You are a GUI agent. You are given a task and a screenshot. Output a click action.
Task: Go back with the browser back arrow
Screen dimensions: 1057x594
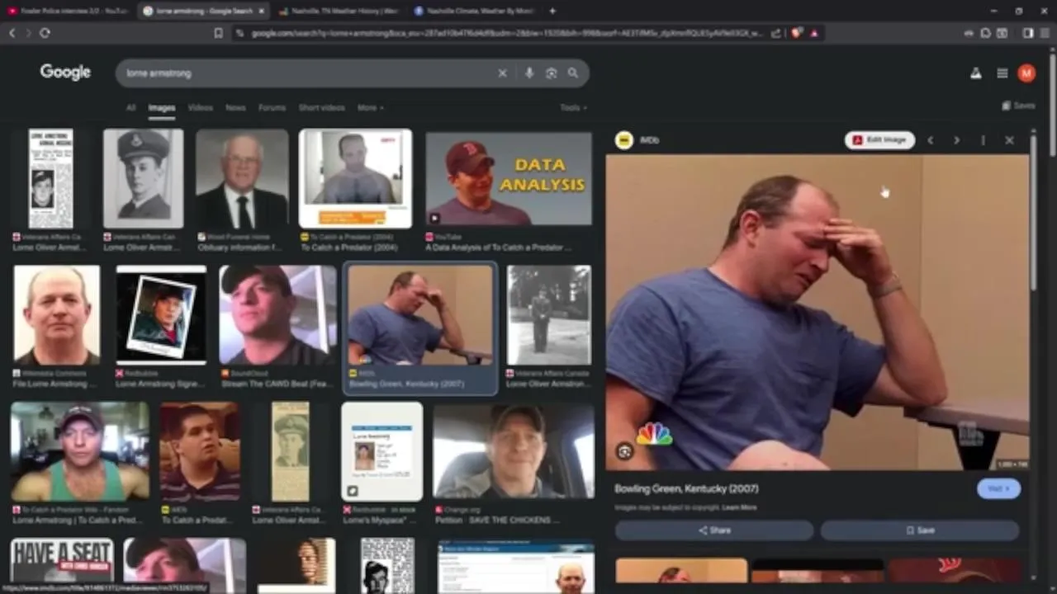pyautogui.click(x=12, y=33)
